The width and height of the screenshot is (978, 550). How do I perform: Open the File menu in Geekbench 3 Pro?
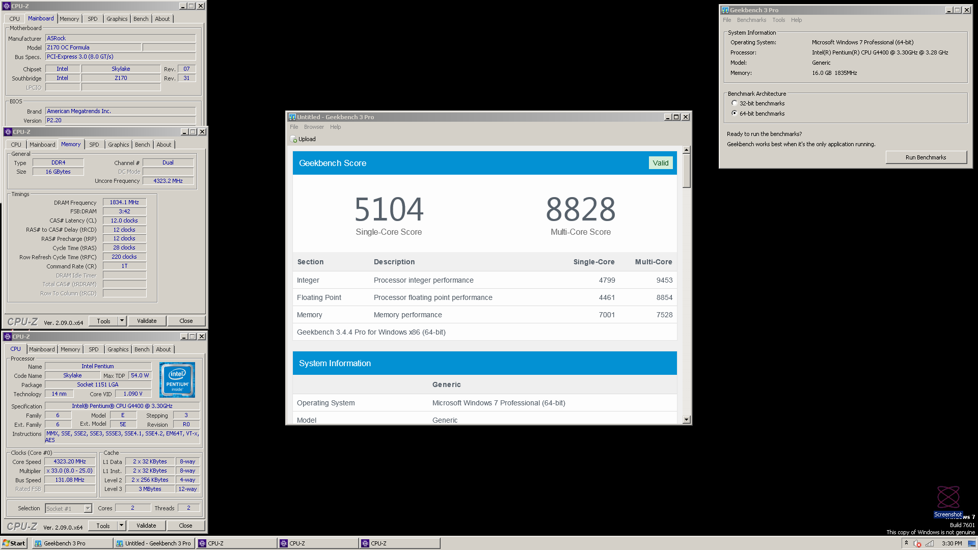click(727, 20)
